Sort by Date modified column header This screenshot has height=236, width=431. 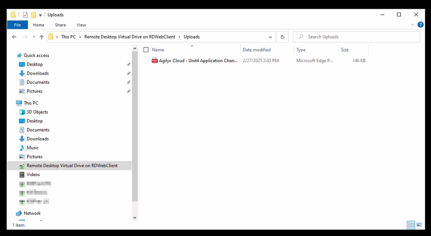click(x=256, y=50)
